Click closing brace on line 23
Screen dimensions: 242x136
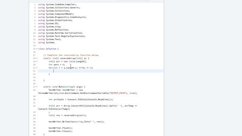click(49, 74)
